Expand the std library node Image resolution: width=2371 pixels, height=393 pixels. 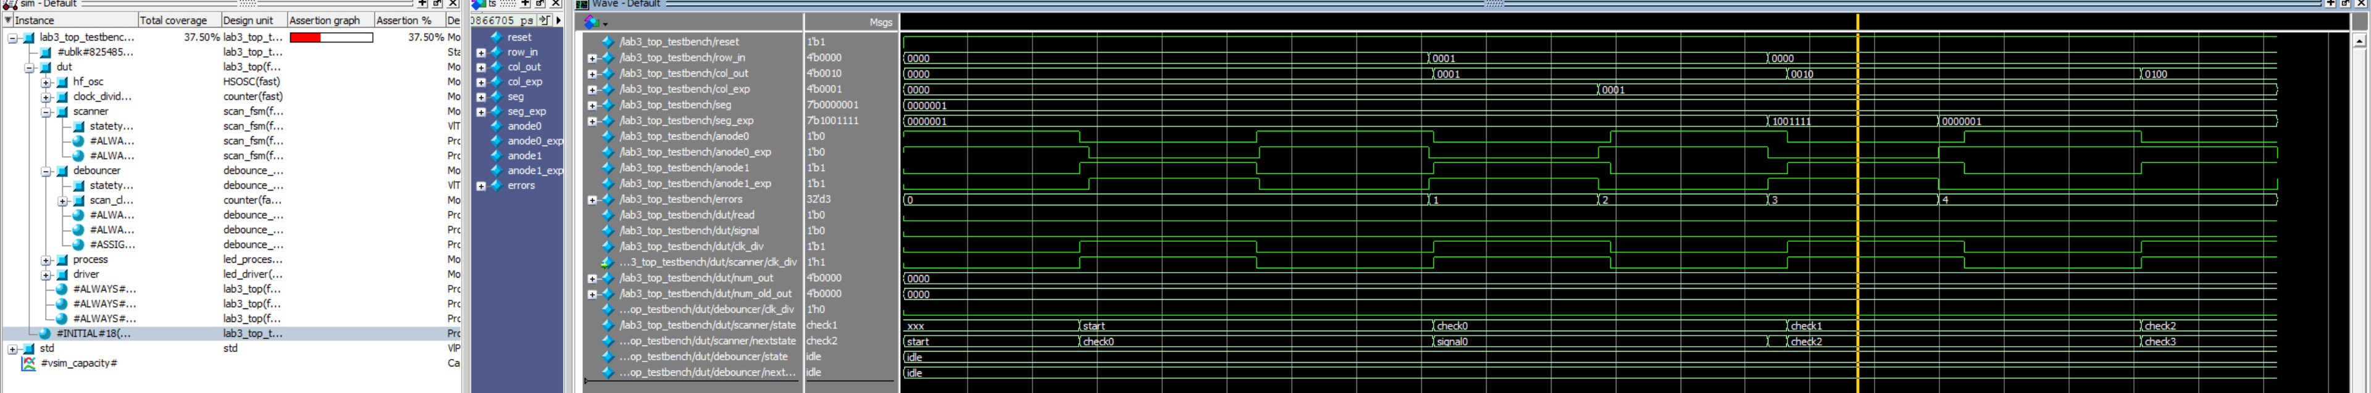pos(12,349)
